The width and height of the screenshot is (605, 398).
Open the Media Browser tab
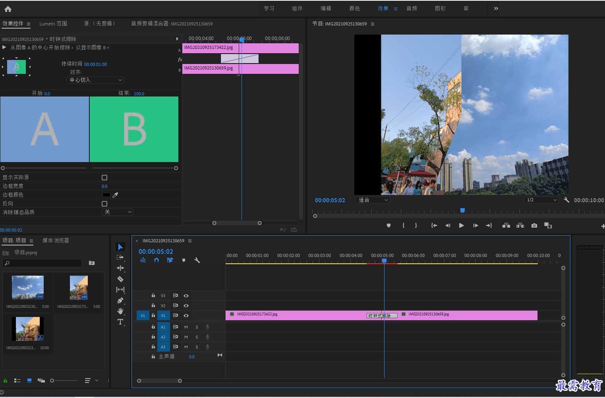(x=56, y=241)
